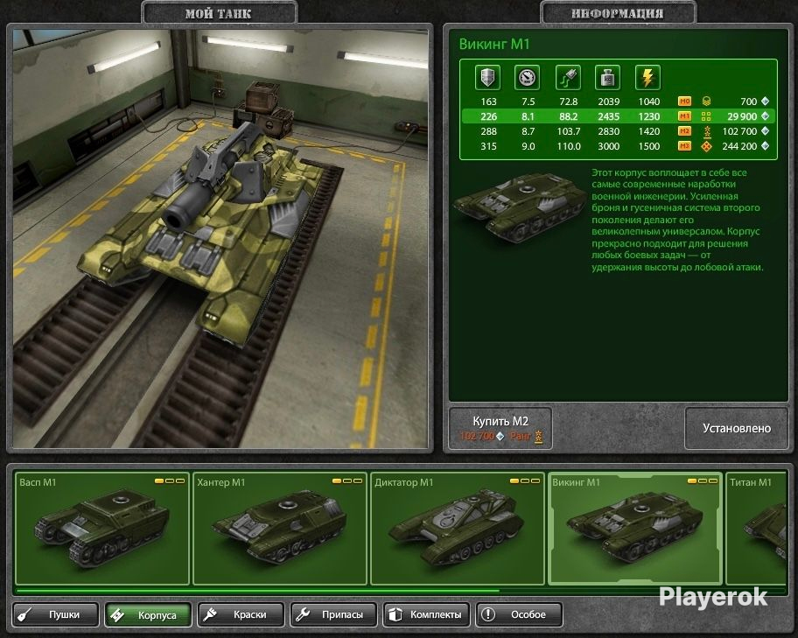Open the Комплекты (kits) category

[x=426, y=614]
